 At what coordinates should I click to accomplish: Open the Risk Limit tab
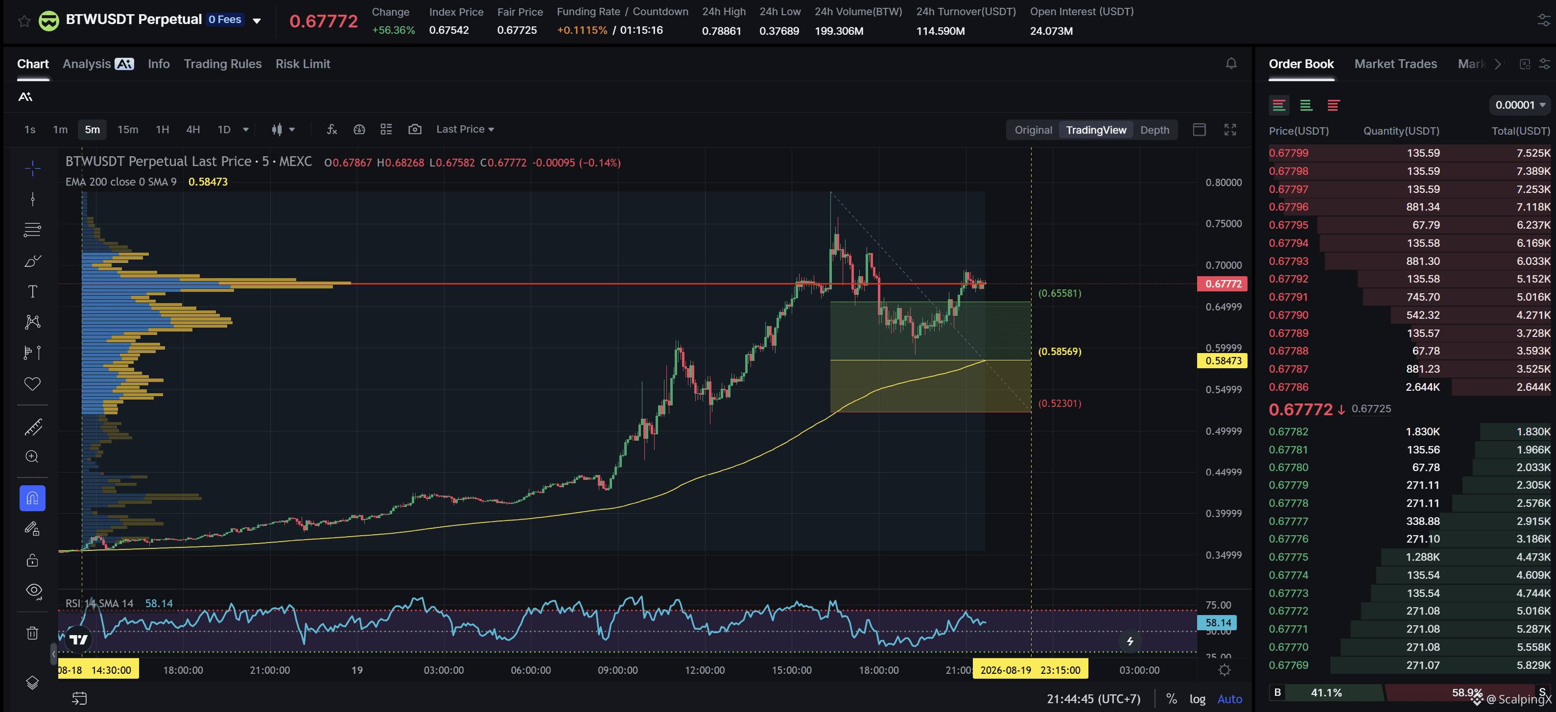303,64
